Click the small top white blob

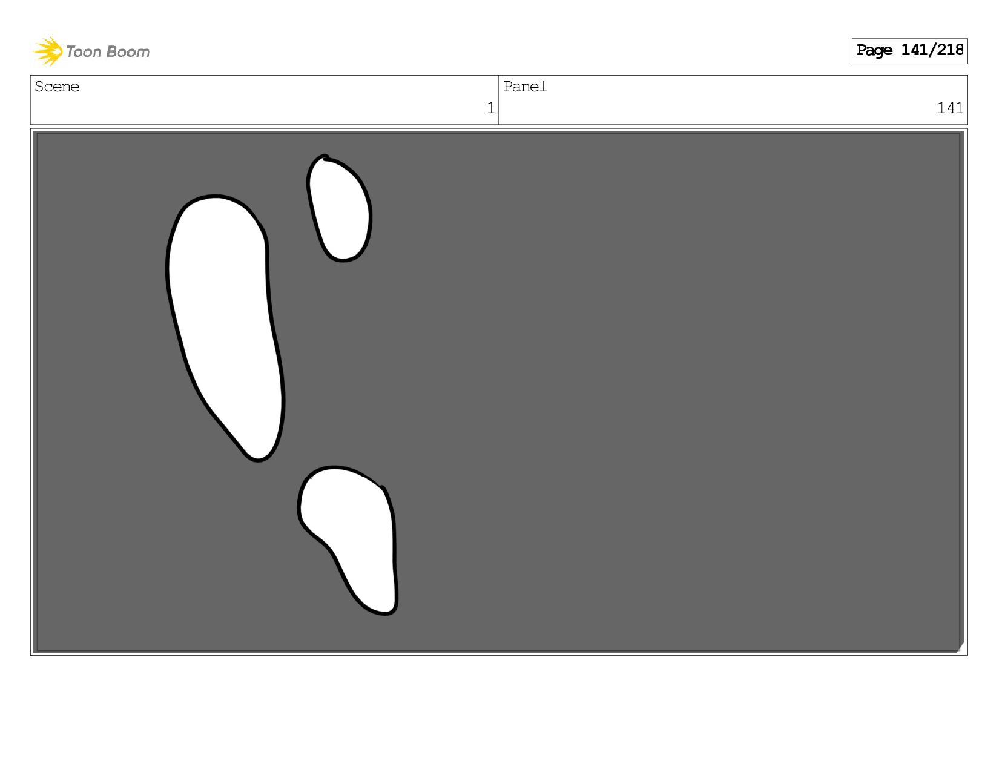coord(339,208)
